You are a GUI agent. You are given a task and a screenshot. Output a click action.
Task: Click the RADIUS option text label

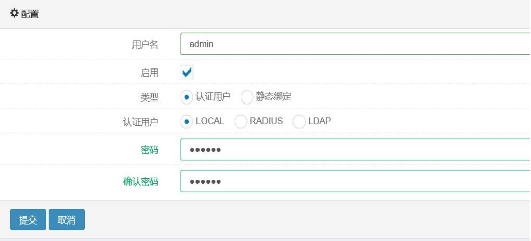coord(266,121)
